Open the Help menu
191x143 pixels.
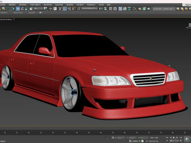(x=109, y=5)
